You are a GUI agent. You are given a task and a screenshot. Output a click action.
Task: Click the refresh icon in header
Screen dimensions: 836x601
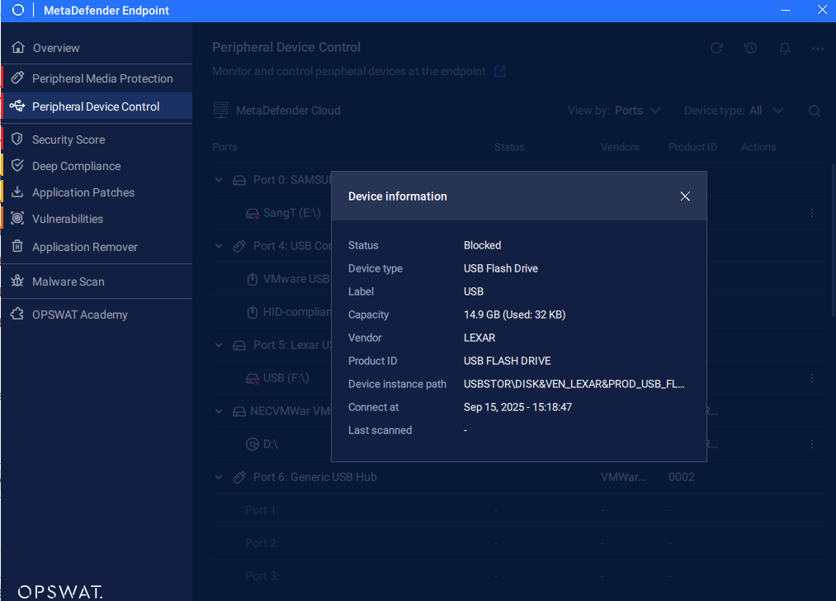[716, 48]
